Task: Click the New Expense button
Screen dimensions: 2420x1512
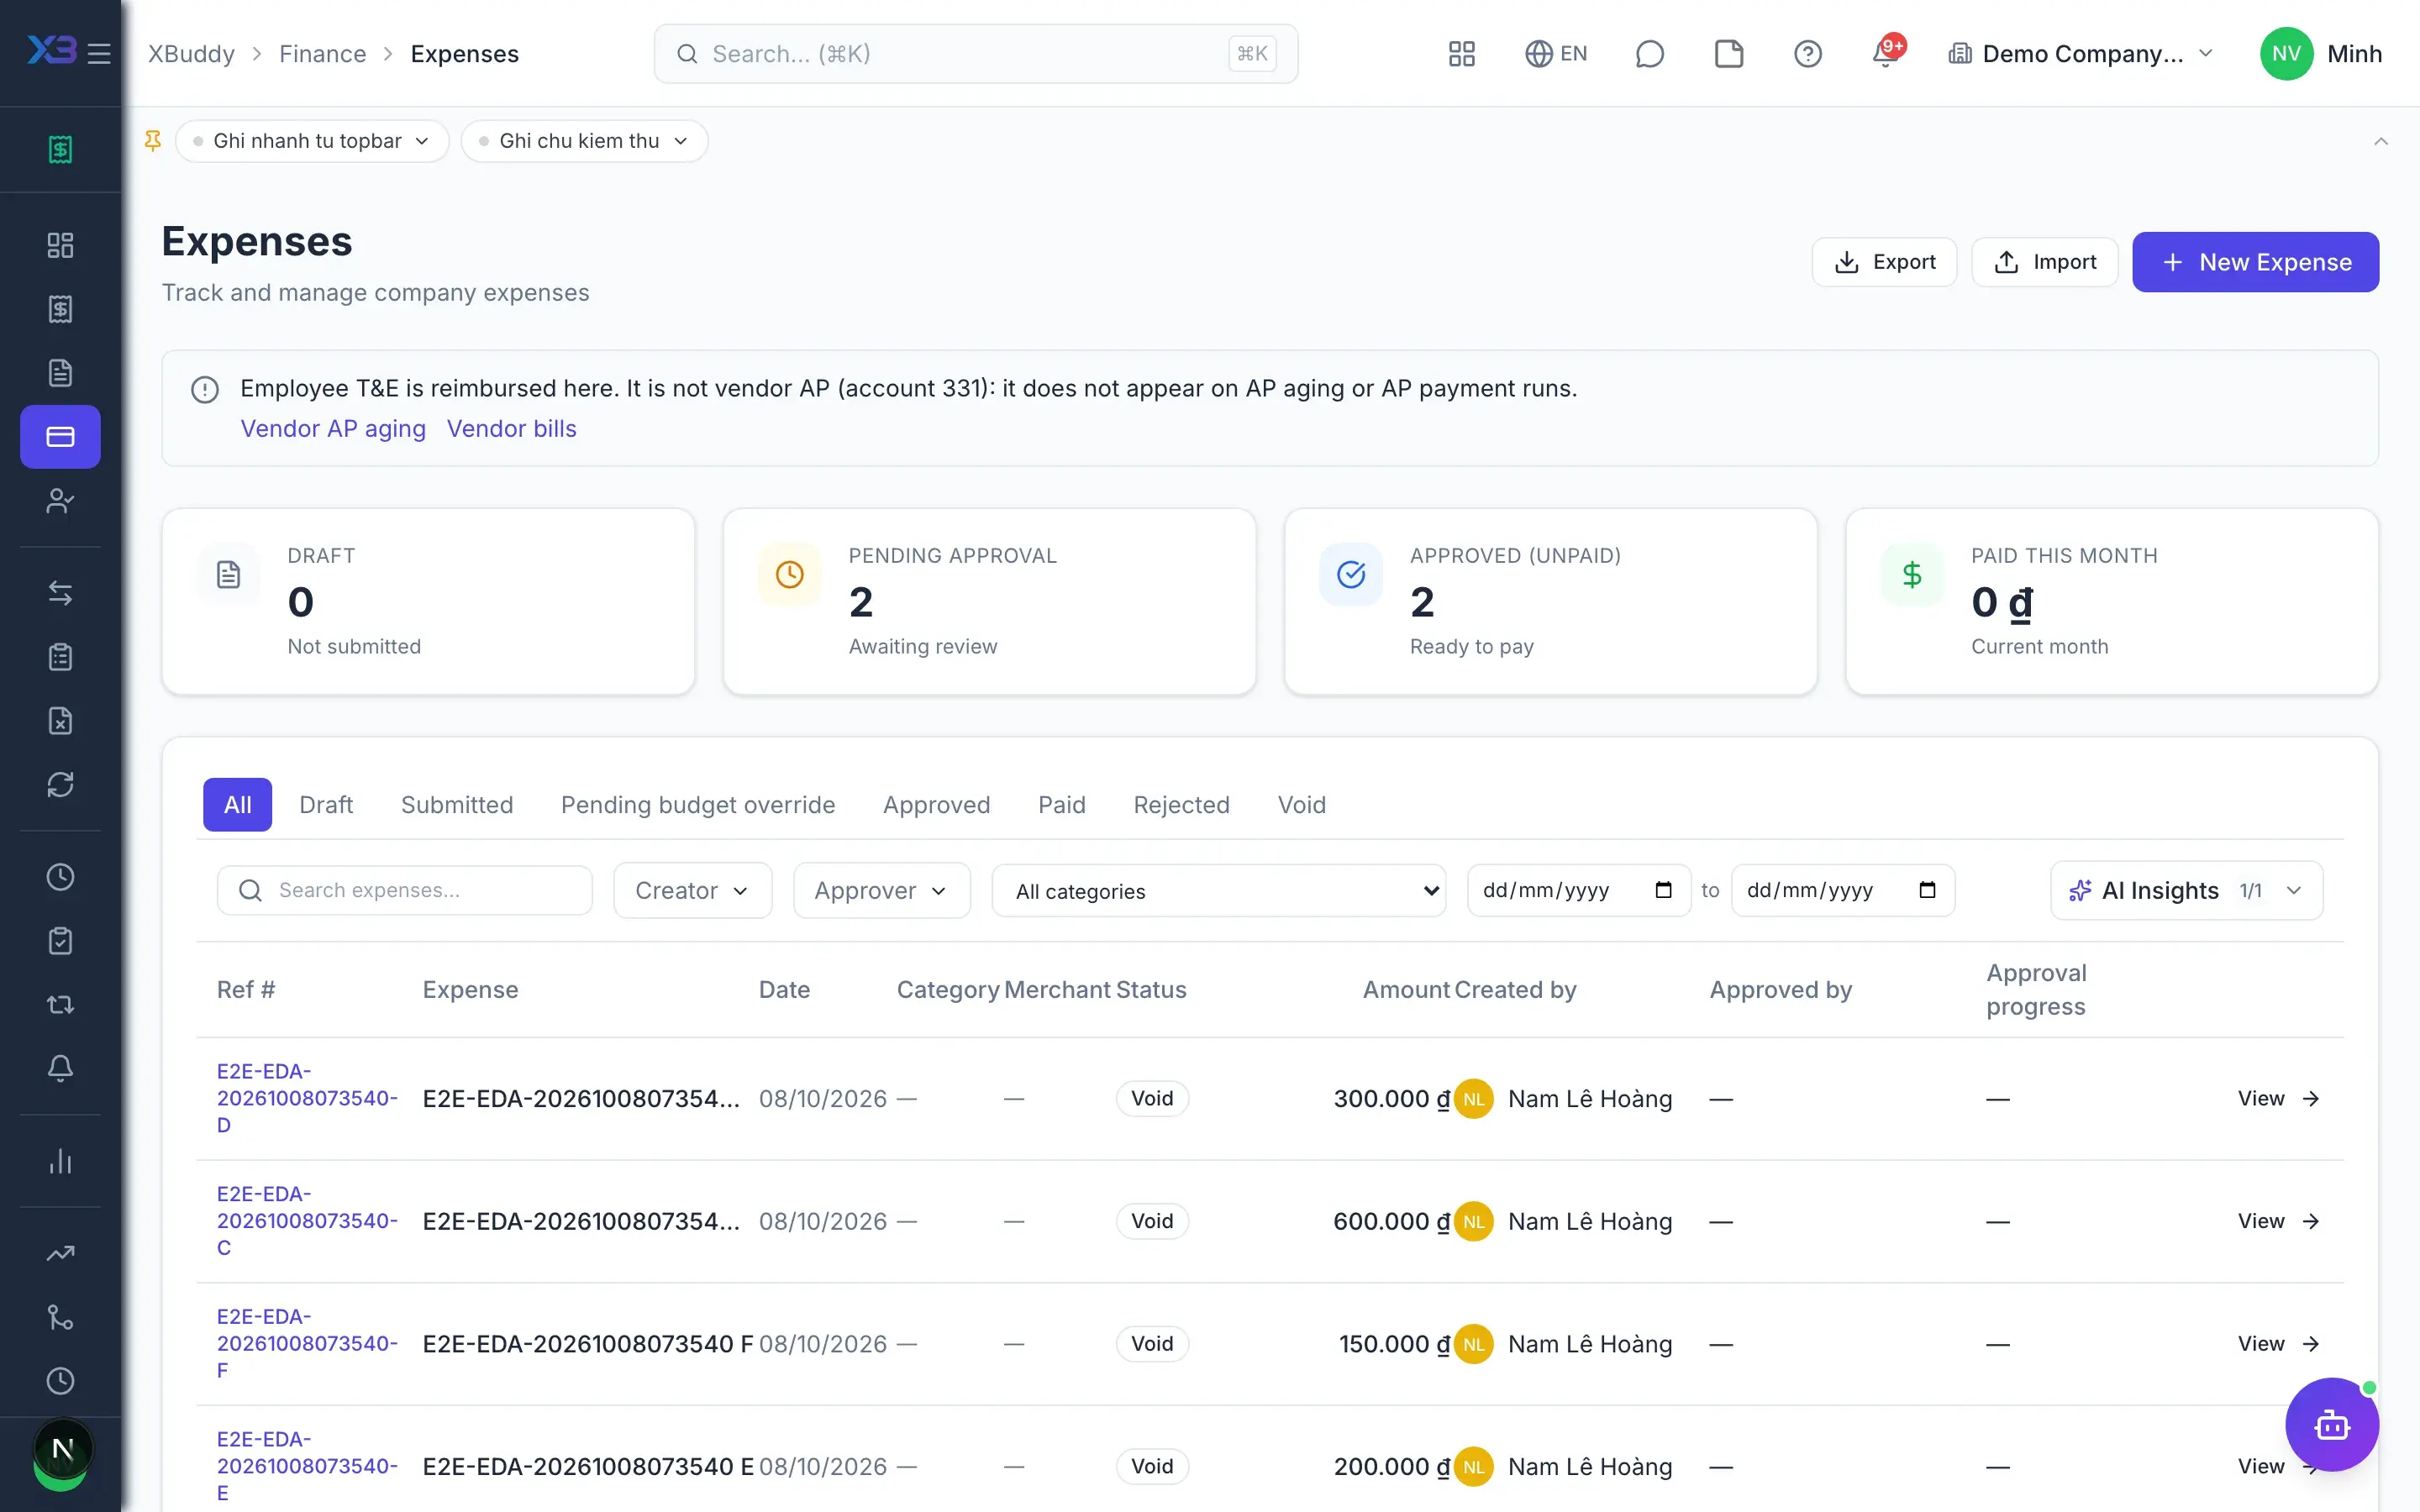Action: [2255, 262]
